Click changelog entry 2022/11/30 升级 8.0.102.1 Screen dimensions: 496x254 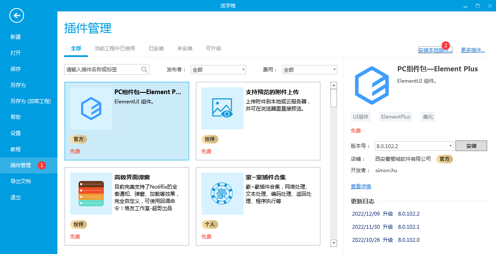coord(385,227)
